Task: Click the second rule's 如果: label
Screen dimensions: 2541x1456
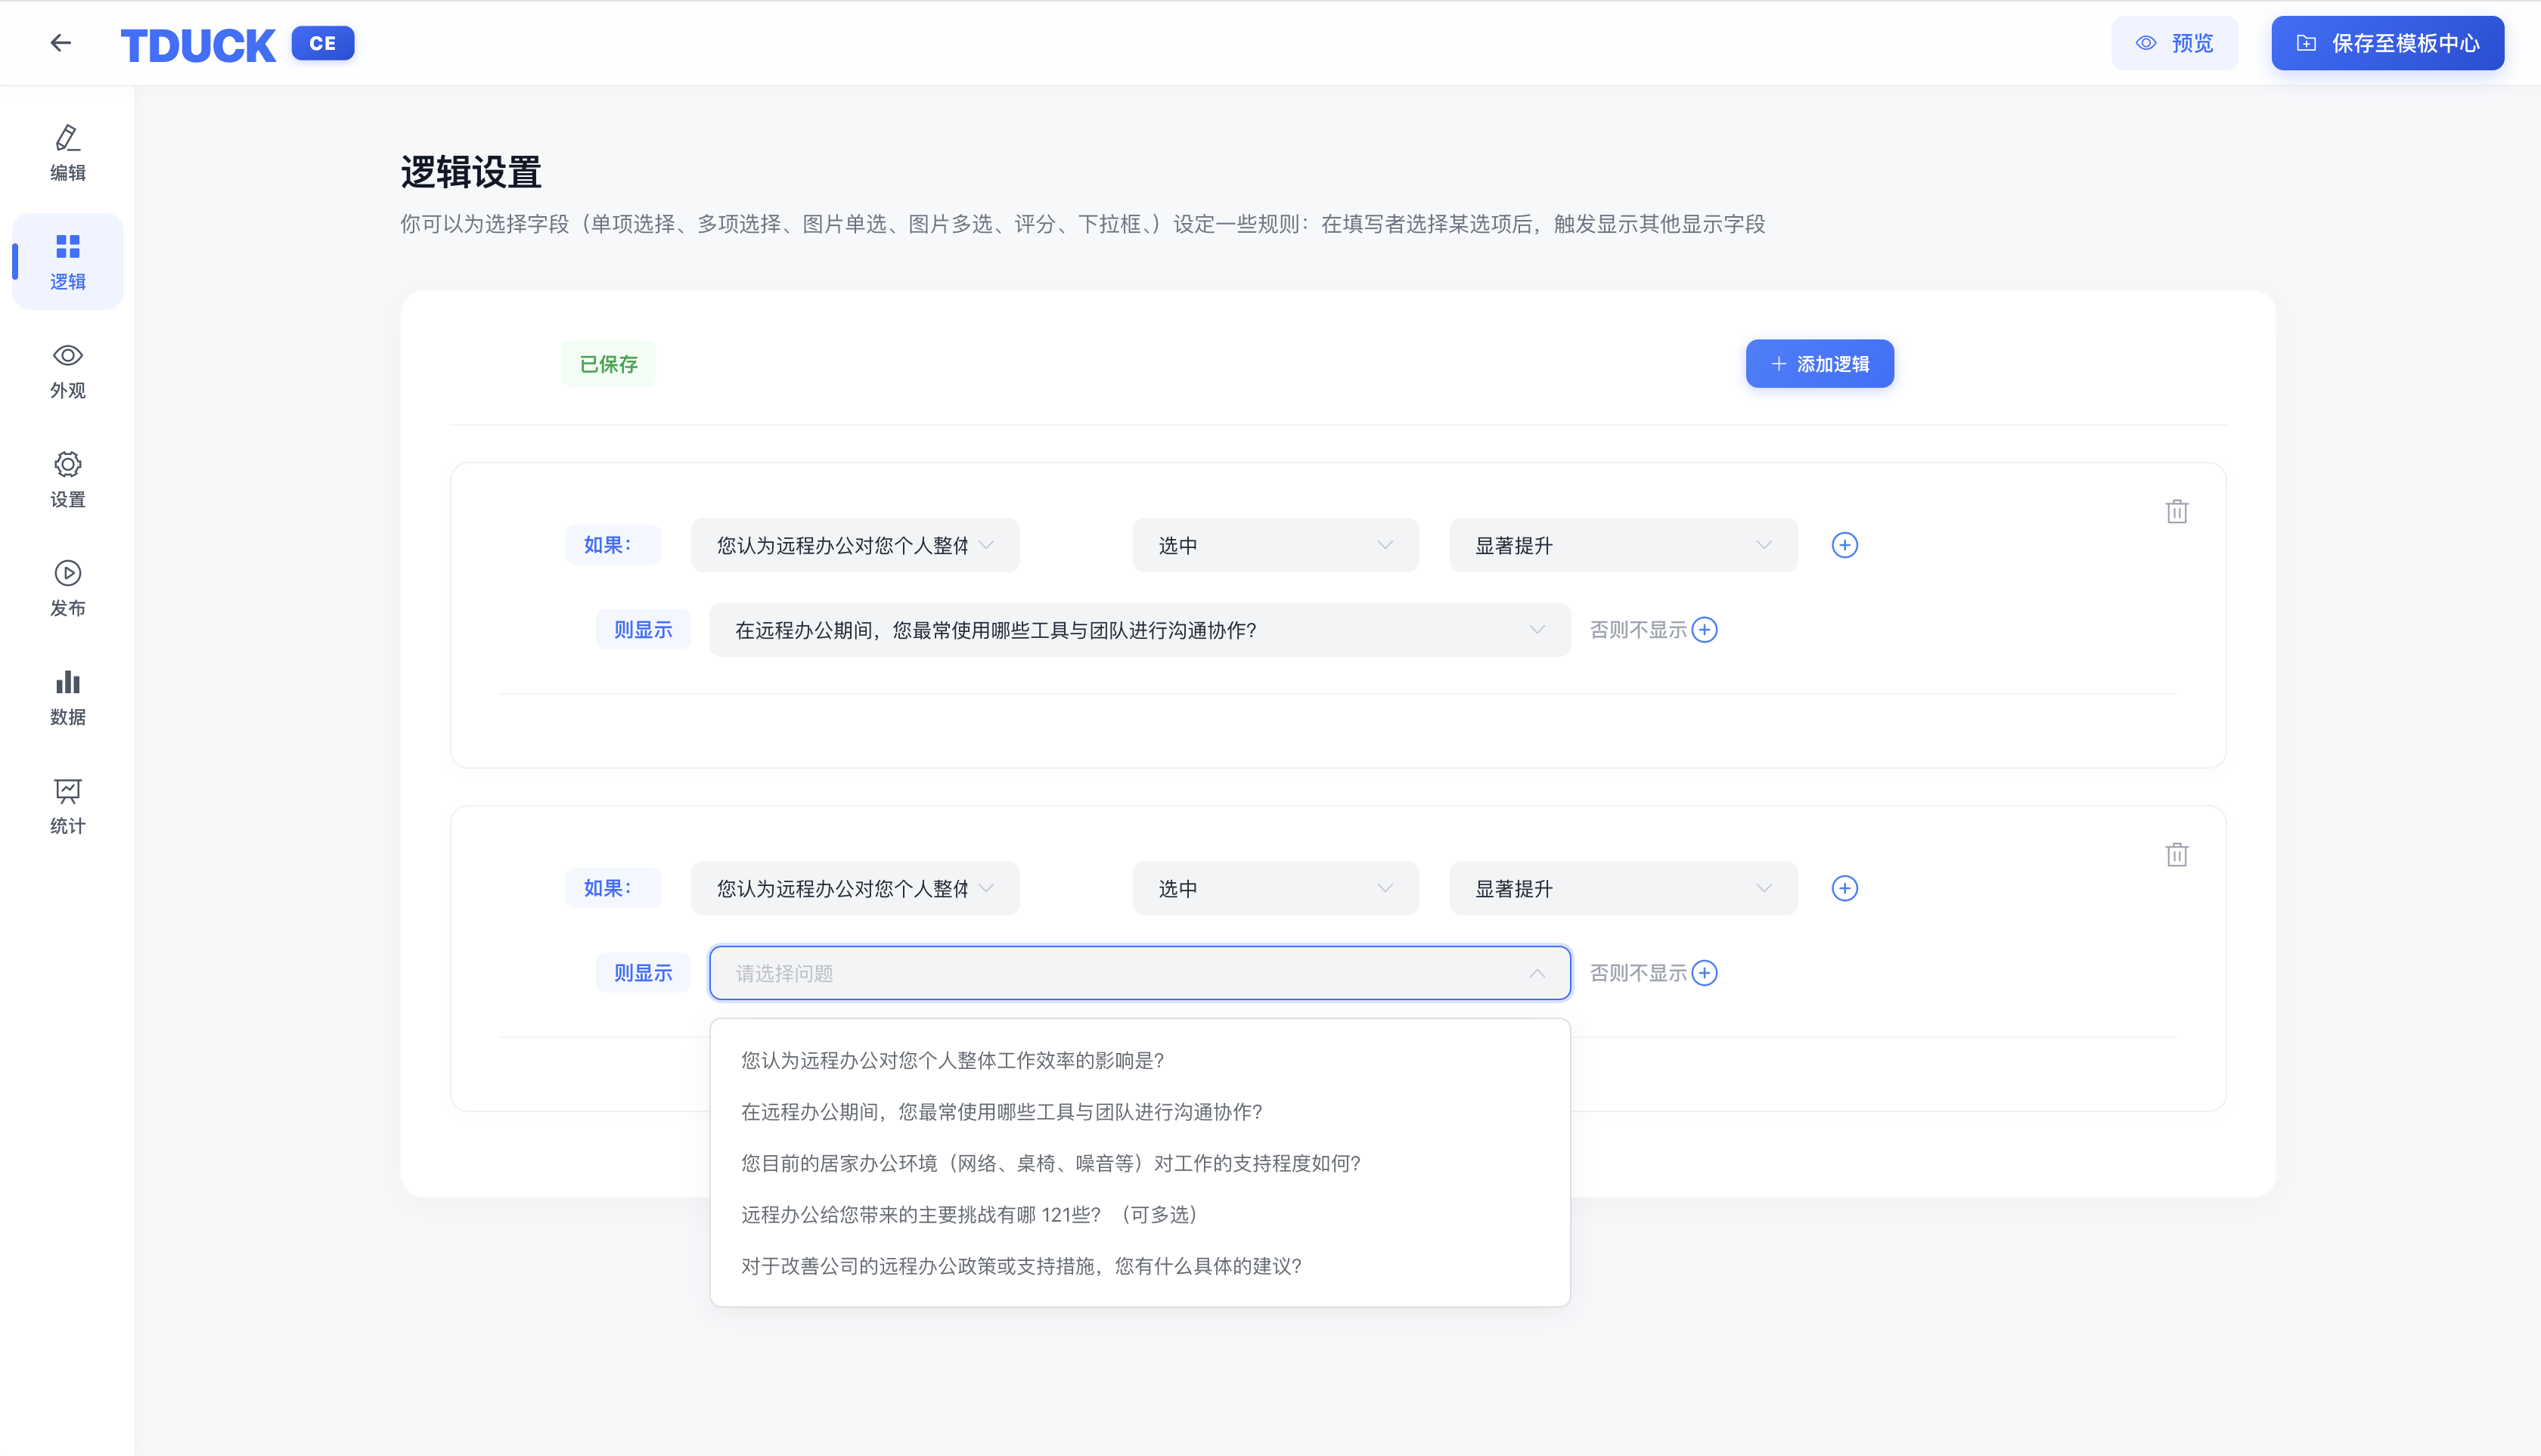Action: pos(613,888)
